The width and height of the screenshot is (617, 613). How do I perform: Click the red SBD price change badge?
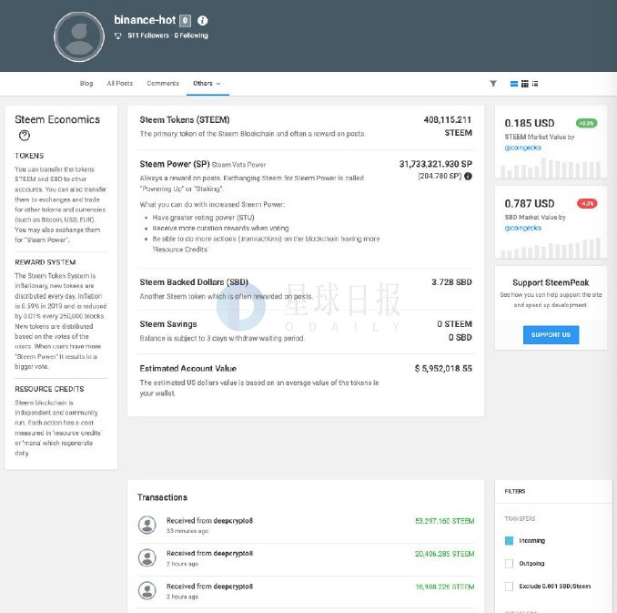[587, 204]
